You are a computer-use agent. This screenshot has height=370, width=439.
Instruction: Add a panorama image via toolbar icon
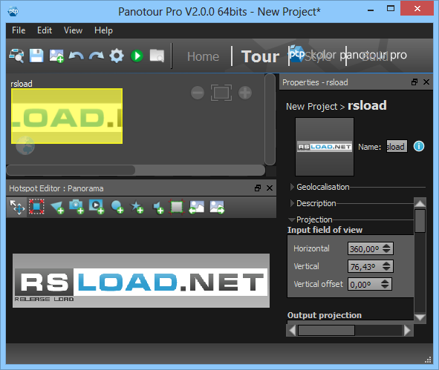coord(56,56)
